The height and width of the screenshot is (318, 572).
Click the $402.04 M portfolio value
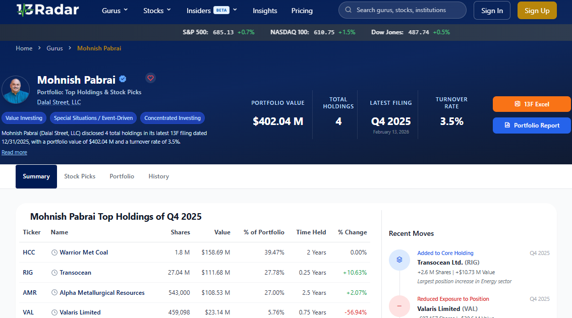click(x=278, y=121)
